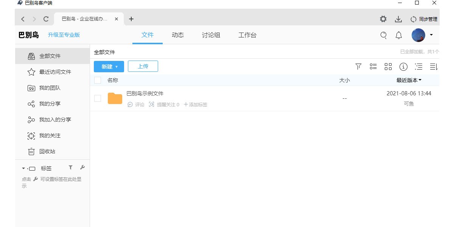
Task: Tick the select-all checkbox in header
Action: click(98, 80)
